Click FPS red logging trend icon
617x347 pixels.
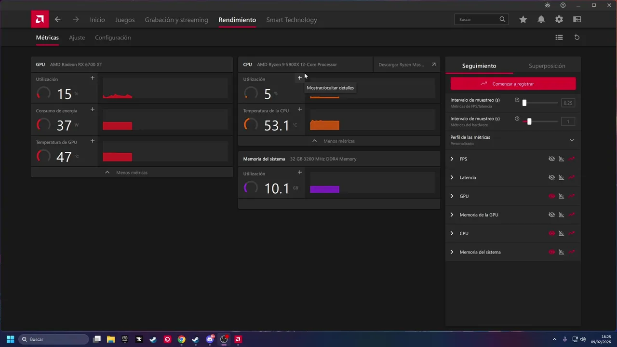click(x=572, y=159)
